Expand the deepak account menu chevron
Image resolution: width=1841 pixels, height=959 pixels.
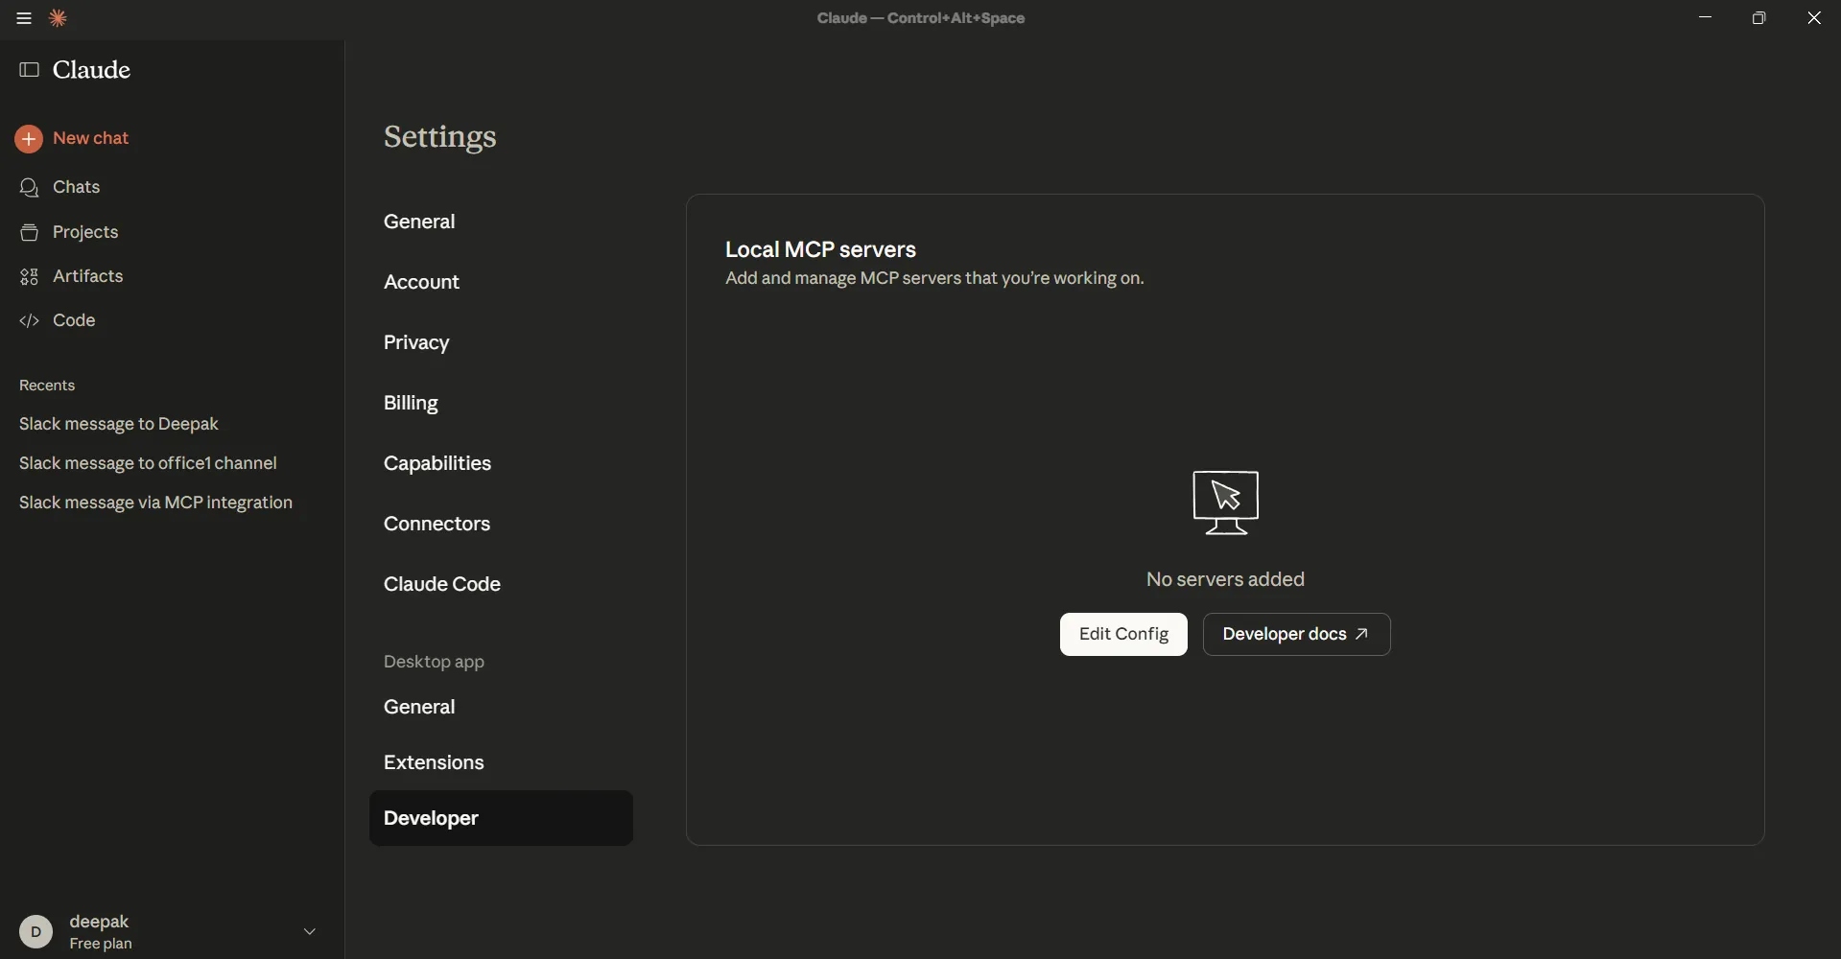tap(310, 932)
